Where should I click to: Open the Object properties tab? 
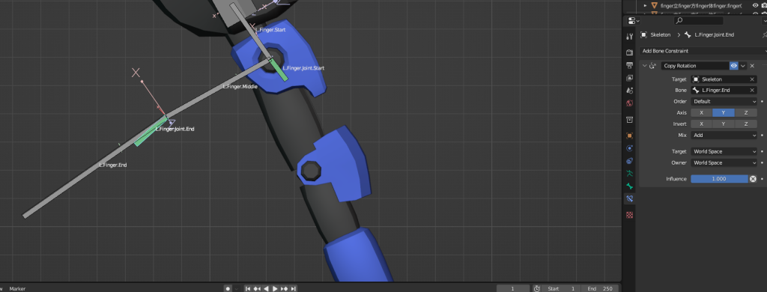pyautogui.click(x=629, y=136)
